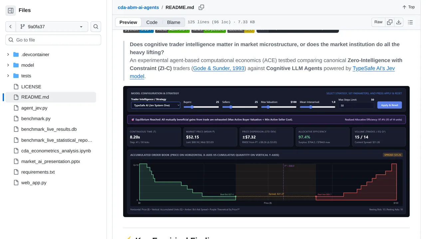The height and width of the screenshot is (239, 426).
Task: Open the market dashboard screenshot image
Action: pos(266,152)
